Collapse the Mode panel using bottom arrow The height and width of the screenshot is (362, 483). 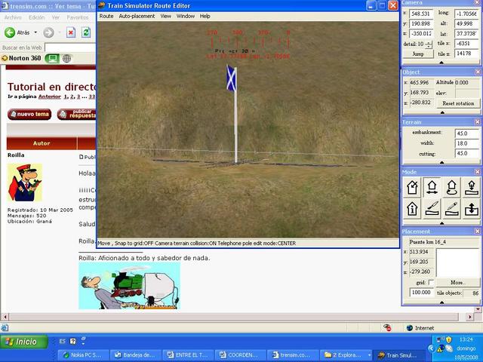pyautogui.click(x=441, y=222)
